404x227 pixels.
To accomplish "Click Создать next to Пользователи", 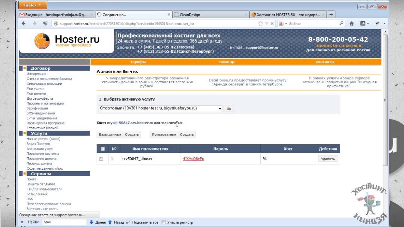I will pyautogui.click(x=187, y=134).
